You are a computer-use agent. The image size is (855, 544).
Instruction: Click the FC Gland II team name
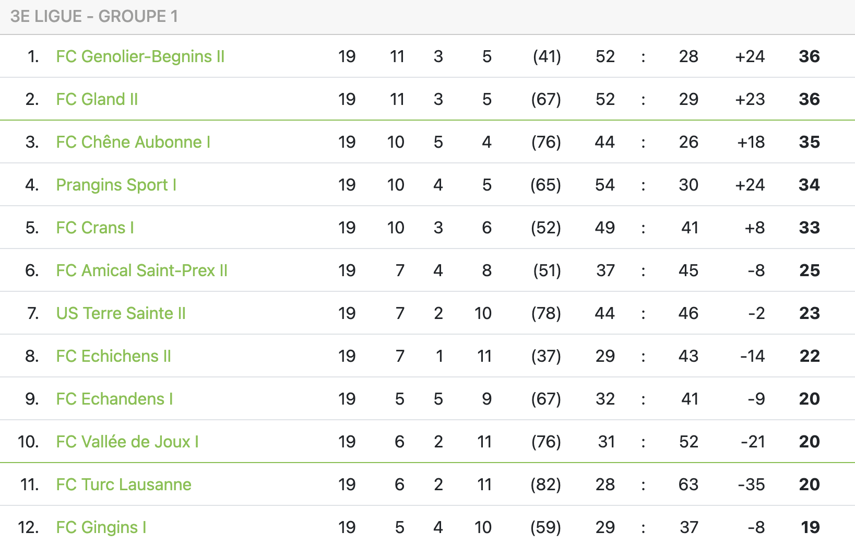coord(97,99)
